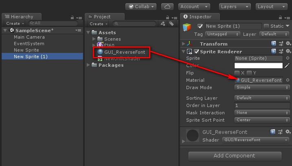
Task: Expand the Scenes folder
Action: point(94,39)
